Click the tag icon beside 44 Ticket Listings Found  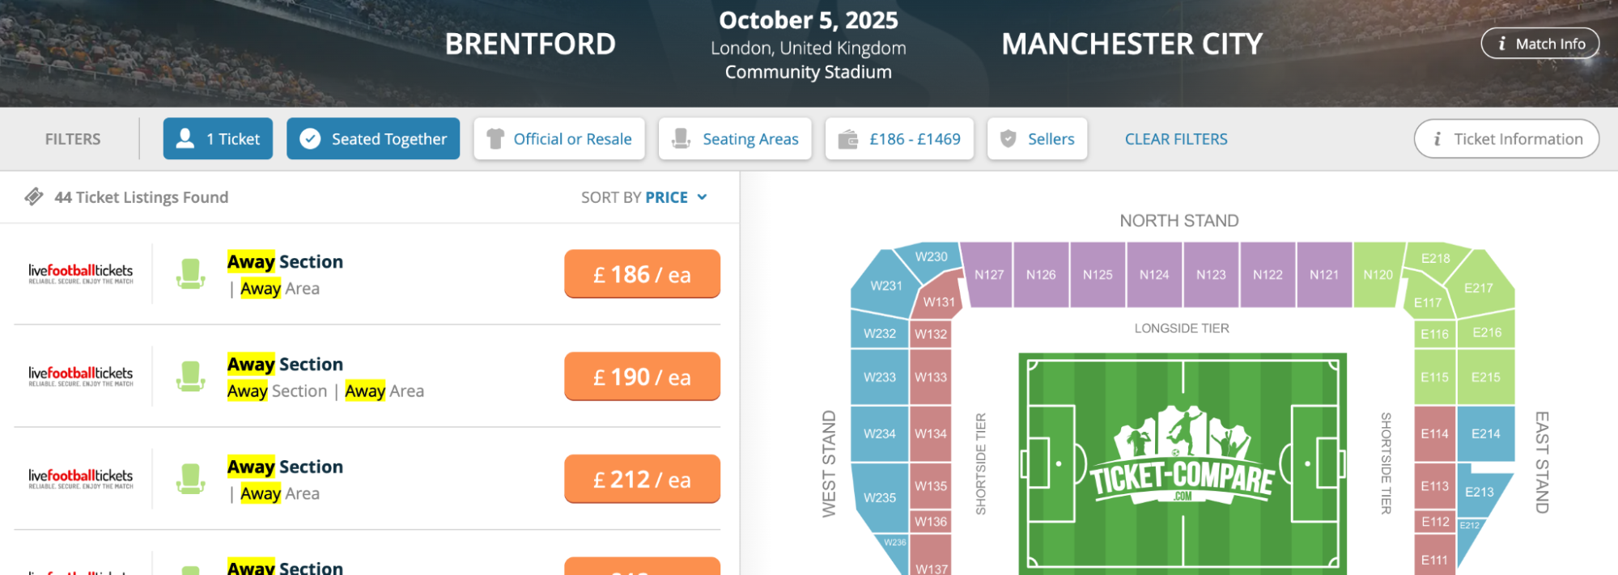pyautogui.click(x=34, y=197)
